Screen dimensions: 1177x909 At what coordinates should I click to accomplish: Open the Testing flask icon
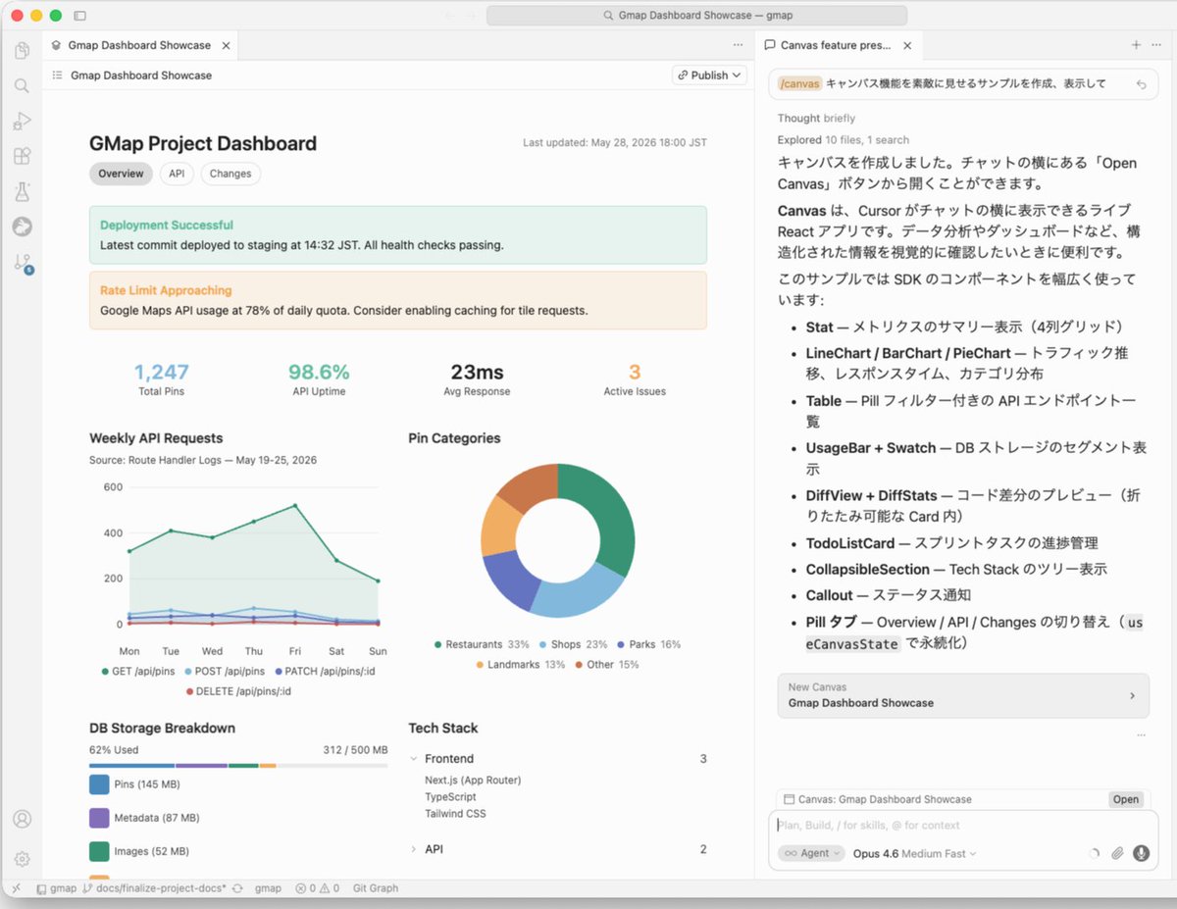22,191
